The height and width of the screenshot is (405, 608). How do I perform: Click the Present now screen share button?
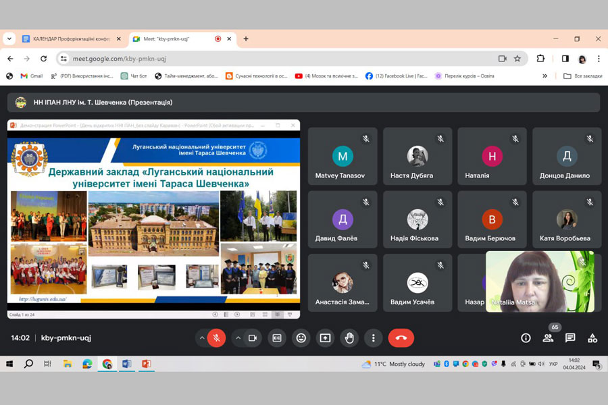[x=325, y=338]
